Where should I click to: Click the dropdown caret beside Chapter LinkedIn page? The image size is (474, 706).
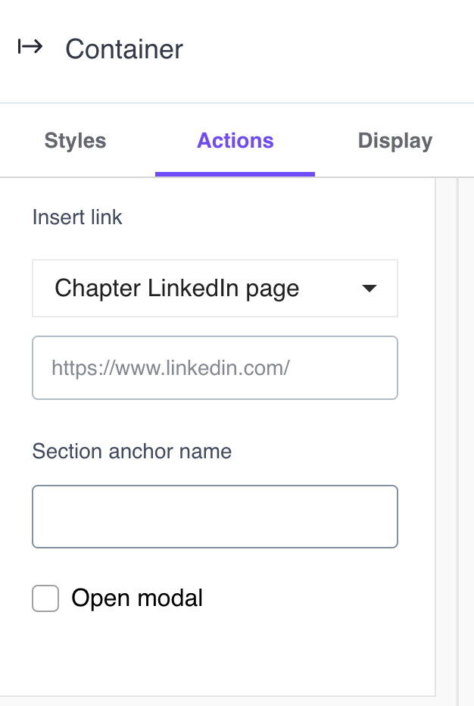[370, 289]
